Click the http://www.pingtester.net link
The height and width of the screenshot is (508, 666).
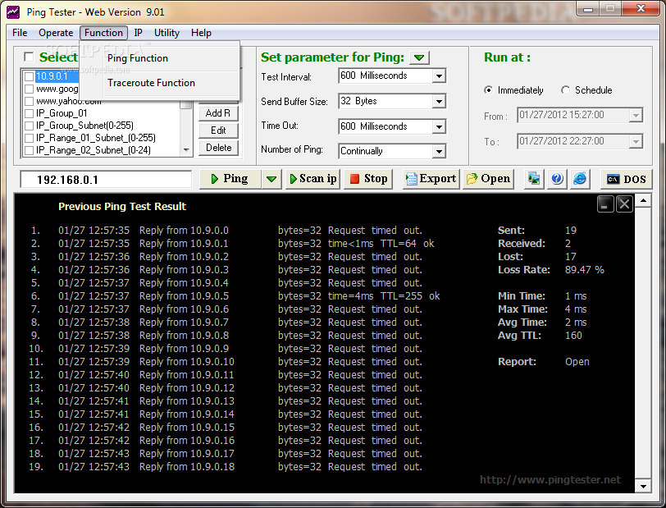click(x=550, y=480)
